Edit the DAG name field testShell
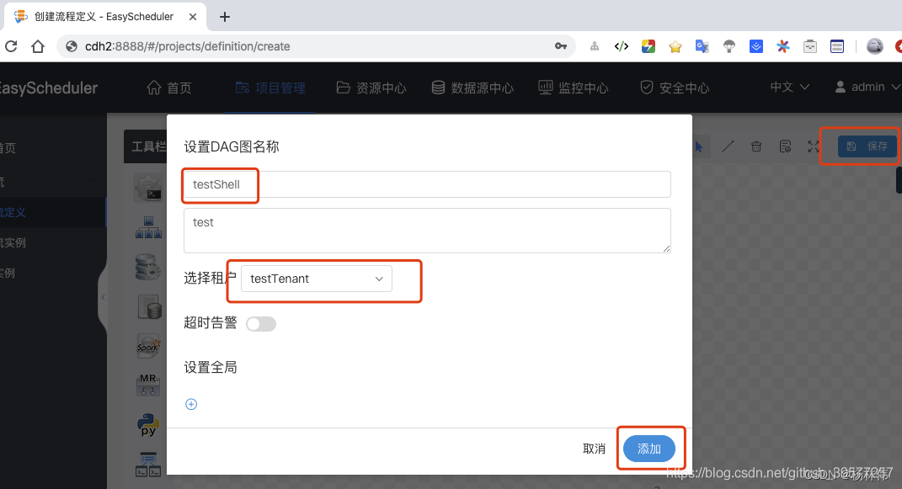This screenshot has width=902, height=489. click(x=427, y=184)
